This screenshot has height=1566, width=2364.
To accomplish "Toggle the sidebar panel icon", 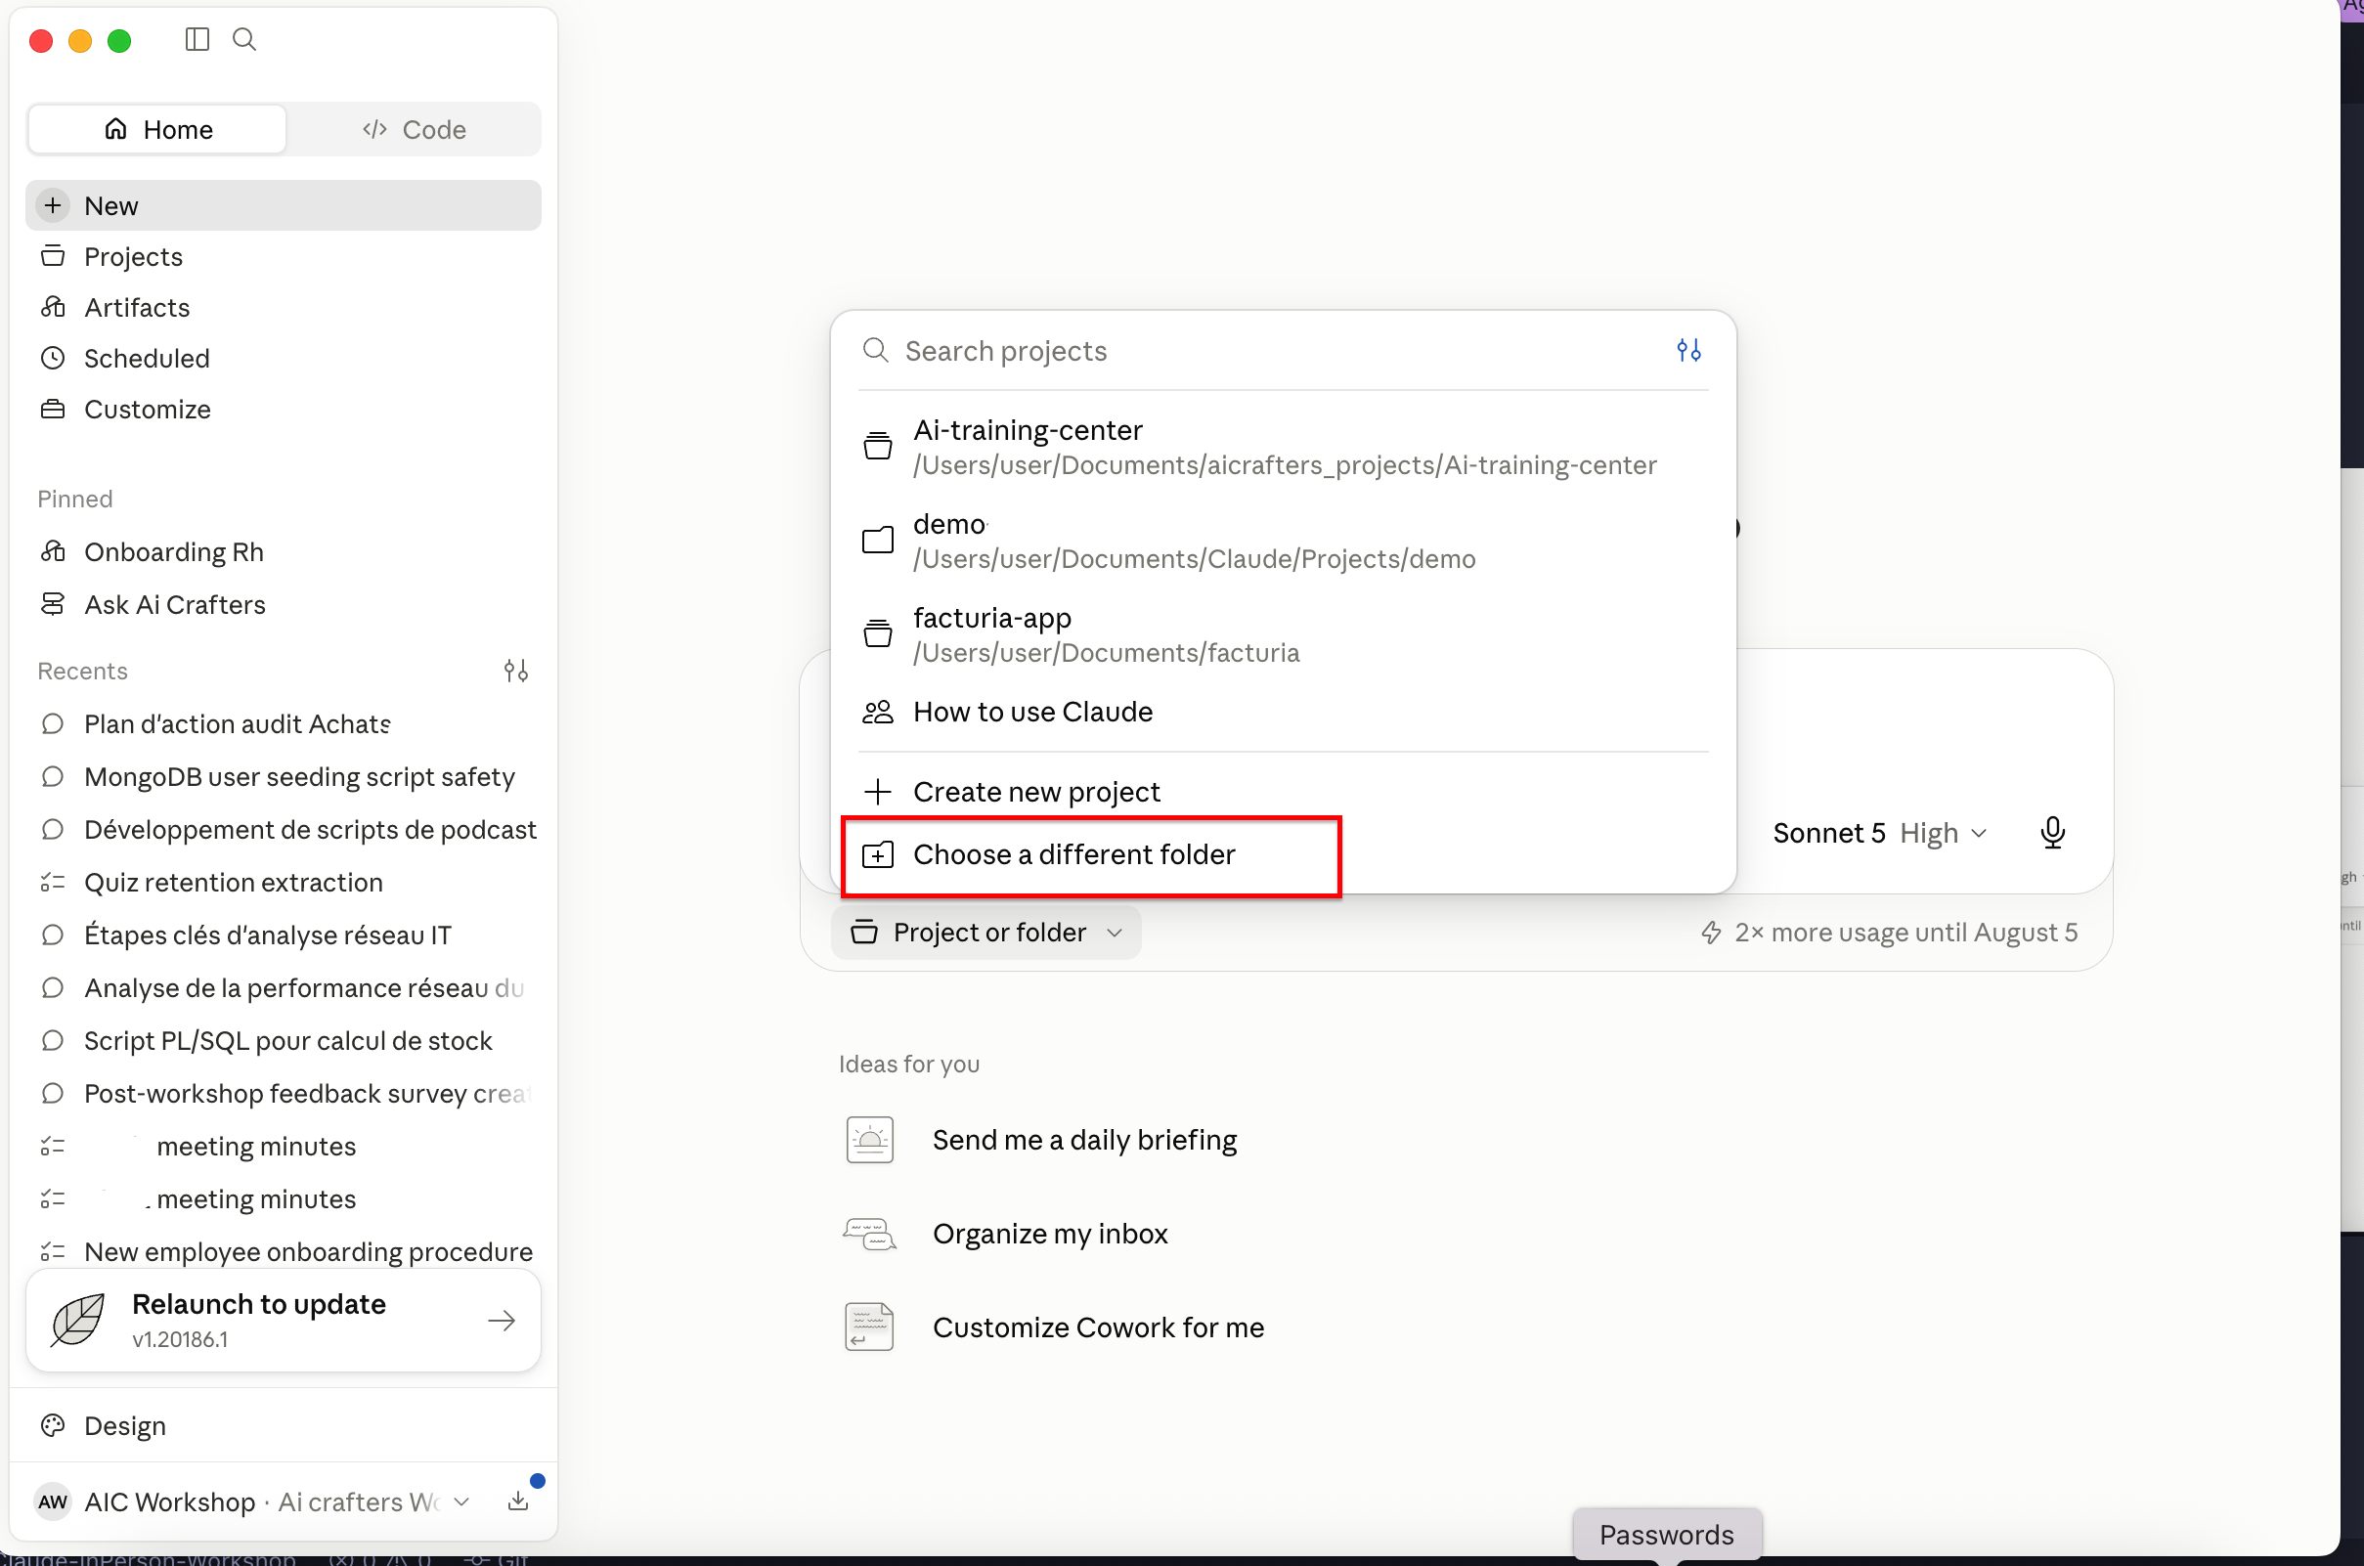I will coord(197,40).
